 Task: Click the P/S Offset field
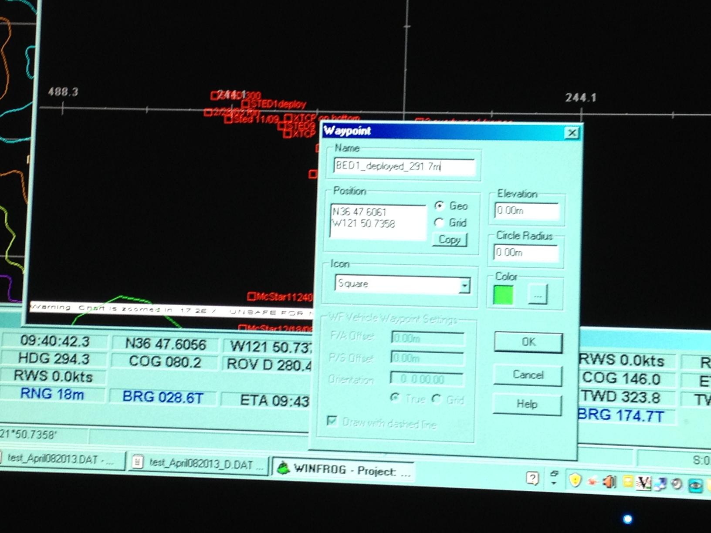coord(427,358)
